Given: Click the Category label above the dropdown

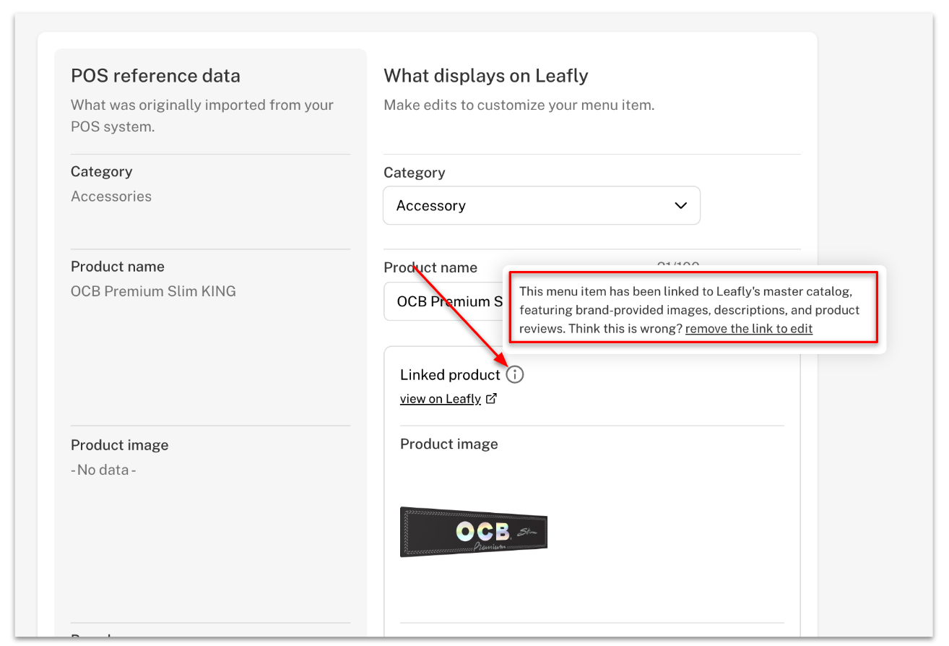Looking at the screenshot, I should pos(415,173).
